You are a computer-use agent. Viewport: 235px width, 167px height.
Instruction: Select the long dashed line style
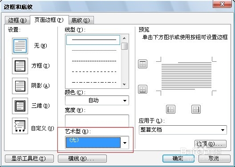tap(94, 72)
